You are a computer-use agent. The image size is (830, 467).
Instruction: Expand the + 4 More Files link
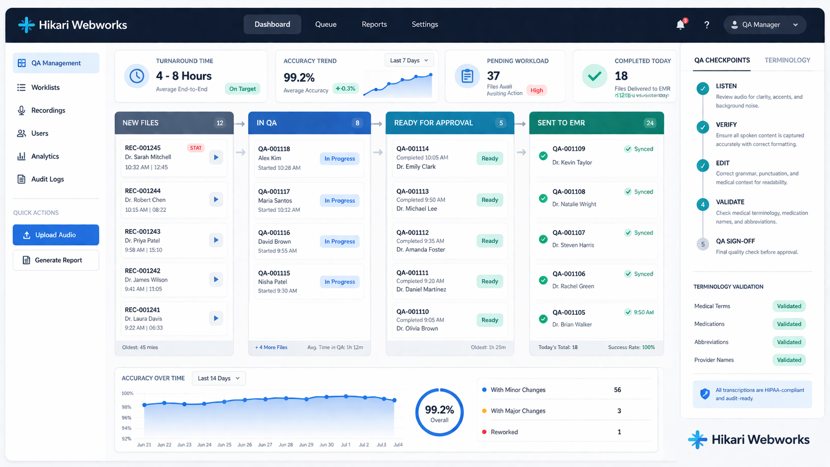click(271, 347)
